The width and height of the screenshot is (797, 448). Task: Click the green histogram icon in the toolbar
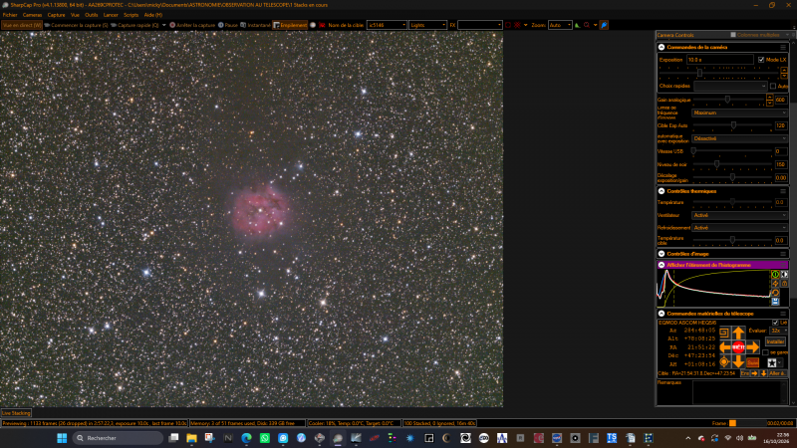(578, 25)
